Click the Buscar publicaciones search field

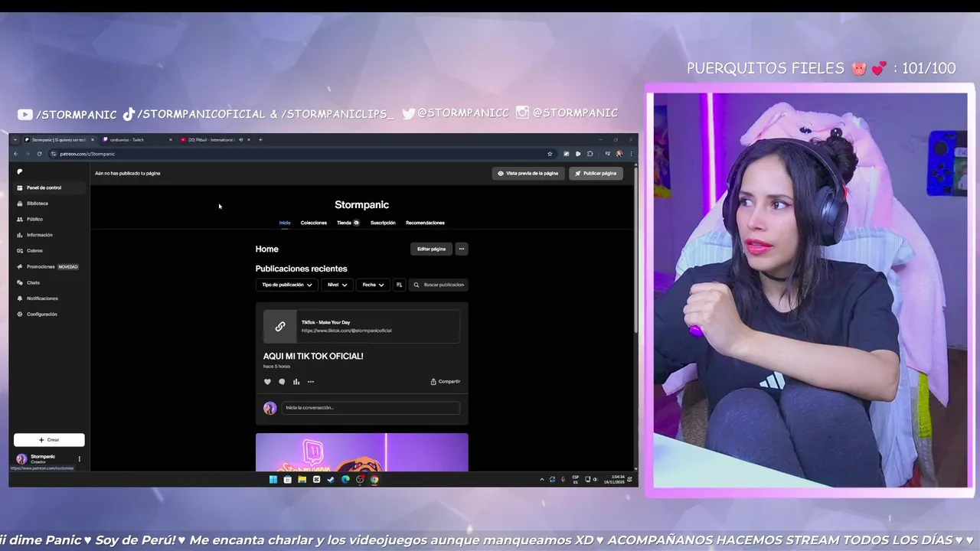[439, 285]
